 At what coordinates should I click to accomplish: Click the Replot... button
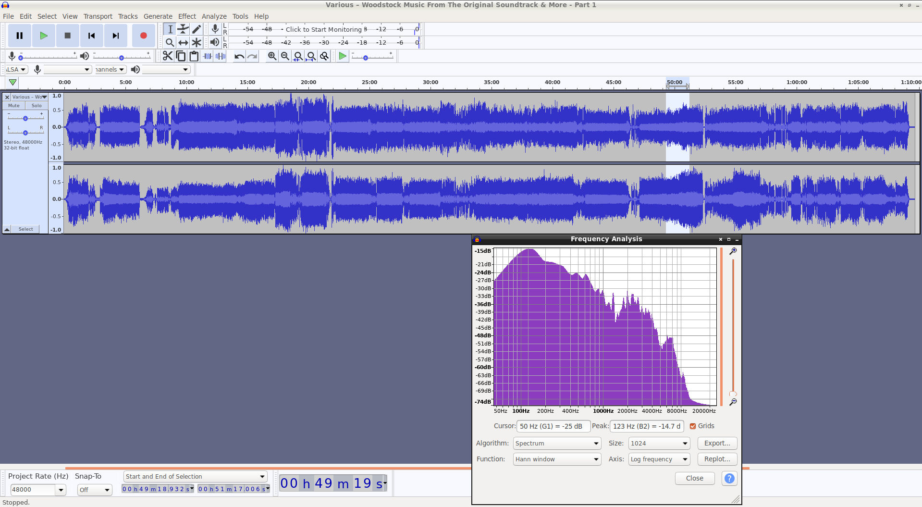coord(717,459)
